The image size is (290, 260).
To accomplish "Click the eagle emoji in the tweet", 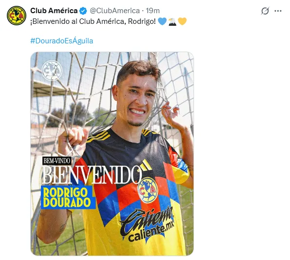I will click(x=172, y=21).
